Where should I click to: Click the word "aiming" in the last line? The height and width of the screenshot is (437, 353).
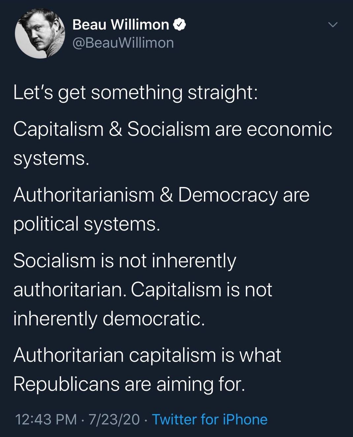[x=185, y=384]
